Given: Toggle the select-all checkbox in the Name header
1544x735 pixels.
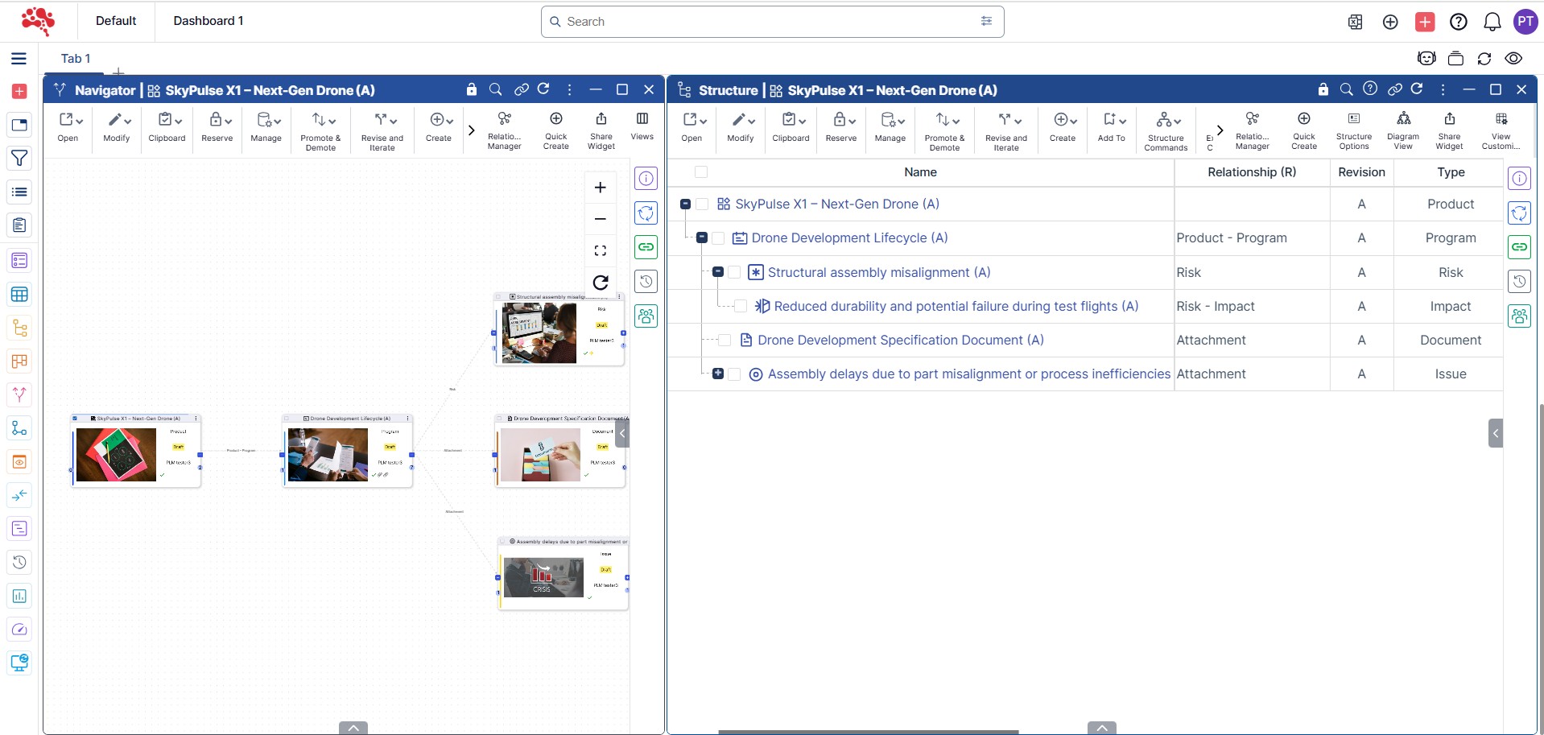Looking at the screenshot, I should tap(701, 172).
